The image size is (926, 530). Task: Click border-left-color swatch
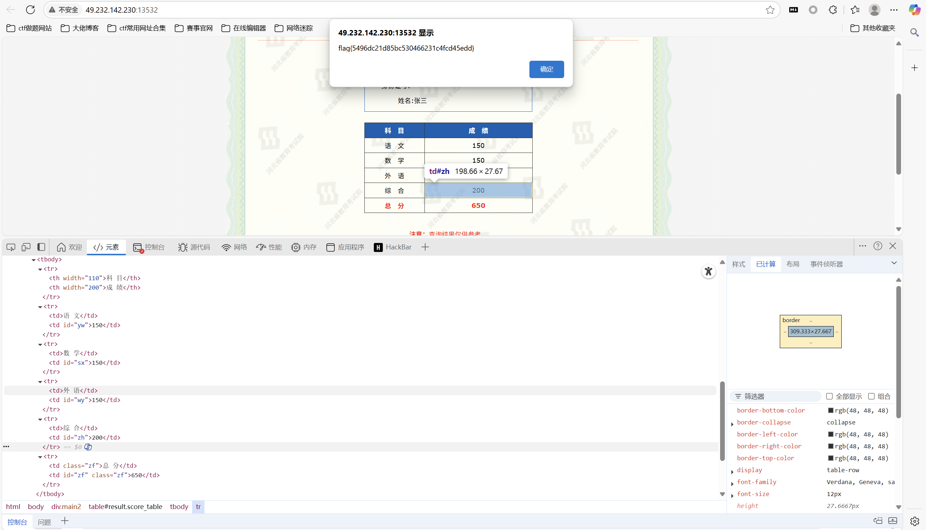[x=830, y=434]
